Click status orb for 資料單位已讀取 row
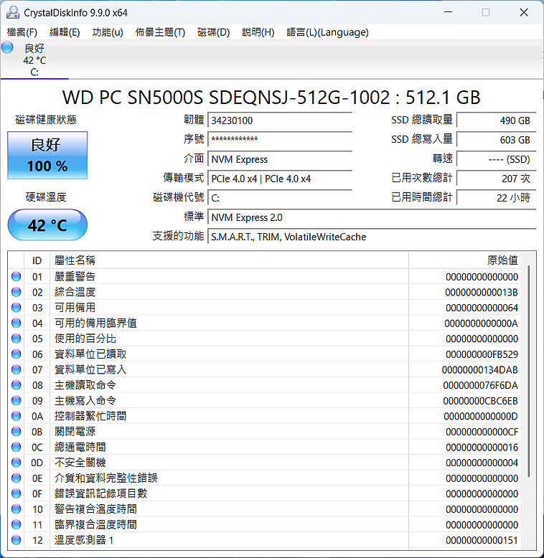 (16, 354)
